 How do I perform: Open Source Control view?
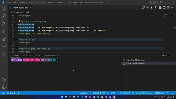click(x=4, y=24)
